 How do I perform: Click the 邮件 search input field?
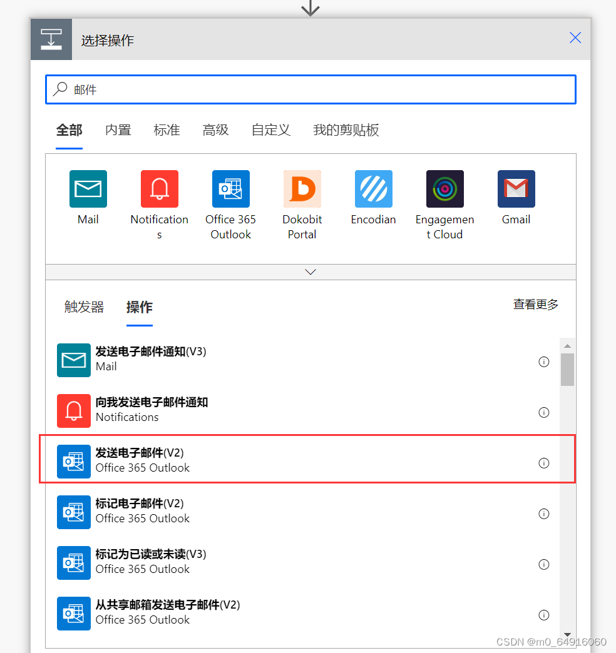point(311,89)
